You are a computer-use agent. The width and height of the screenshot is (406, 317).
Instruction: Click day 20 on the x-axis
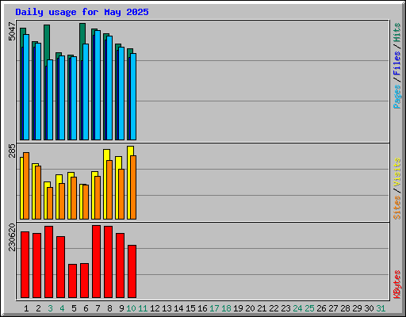(250, 308)
